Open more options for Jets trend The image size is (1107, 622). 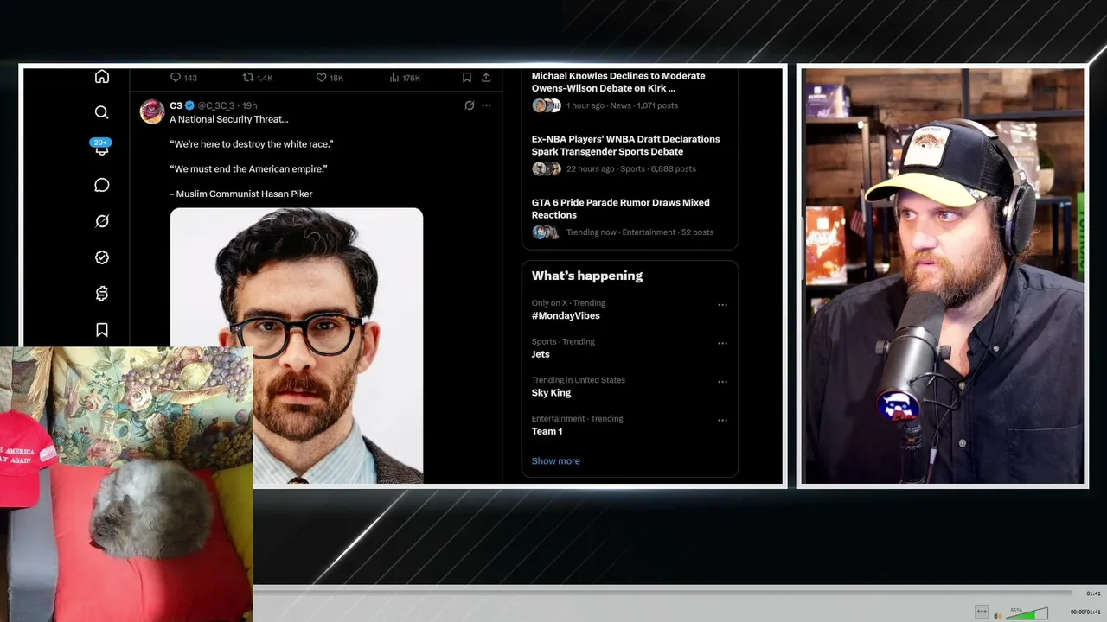pyautogui.click(x=722, y=343)
